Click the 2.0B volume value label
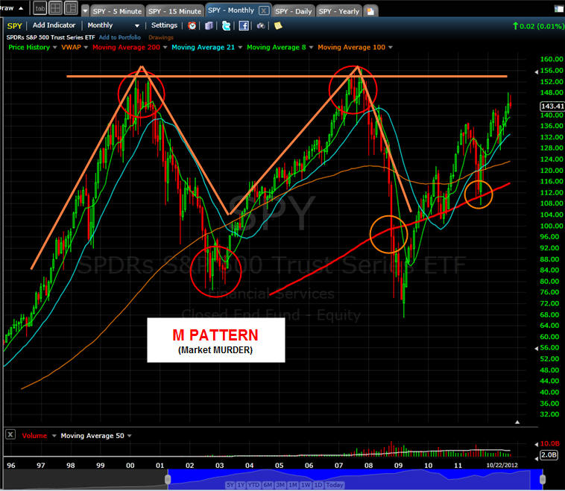The image size is (565, 491). click(x=549, y=454)
